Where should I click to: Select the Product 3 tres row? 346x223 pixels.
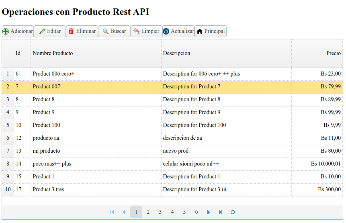click(x=172, y=190)
